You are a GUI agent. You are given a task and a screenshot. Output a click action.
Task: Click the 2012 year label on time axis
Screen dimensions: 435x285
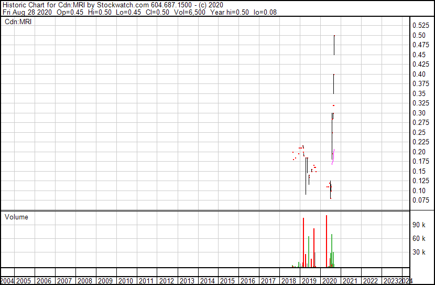coord(166,281)
